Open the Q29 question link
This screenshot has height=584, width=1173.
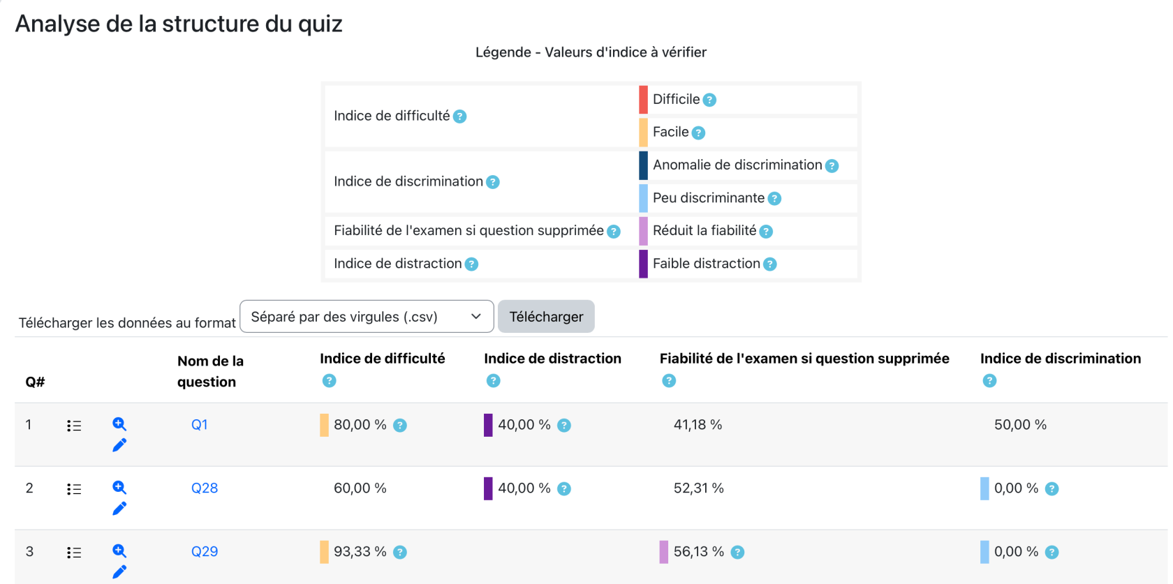coord(205,552)
